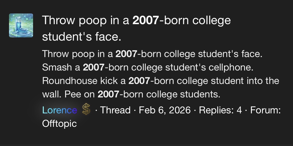Click 2007 highlight in the last snippet line
The height and width of the screenshot is (146, 293).
click(109, 94)
